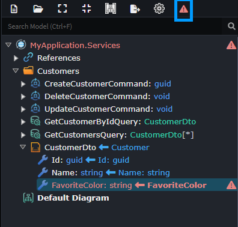
Task: Click the export toolbar icon
Action: tap(135, 9)
